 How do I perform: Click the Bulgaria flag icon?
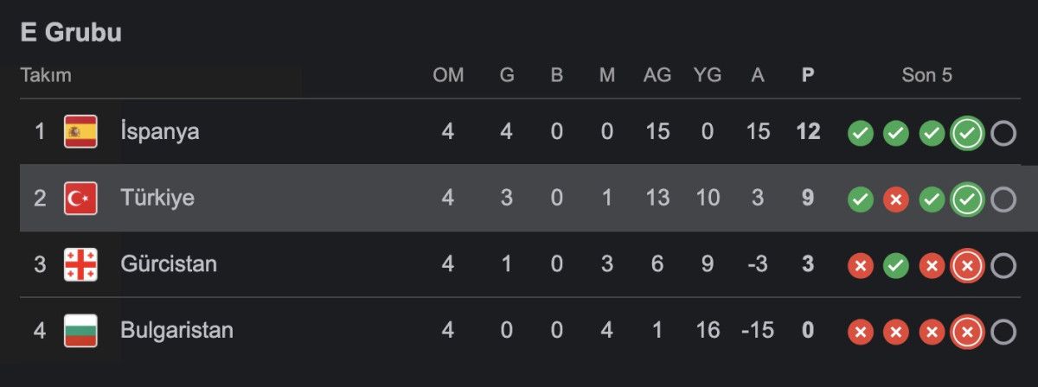(80, 331)
